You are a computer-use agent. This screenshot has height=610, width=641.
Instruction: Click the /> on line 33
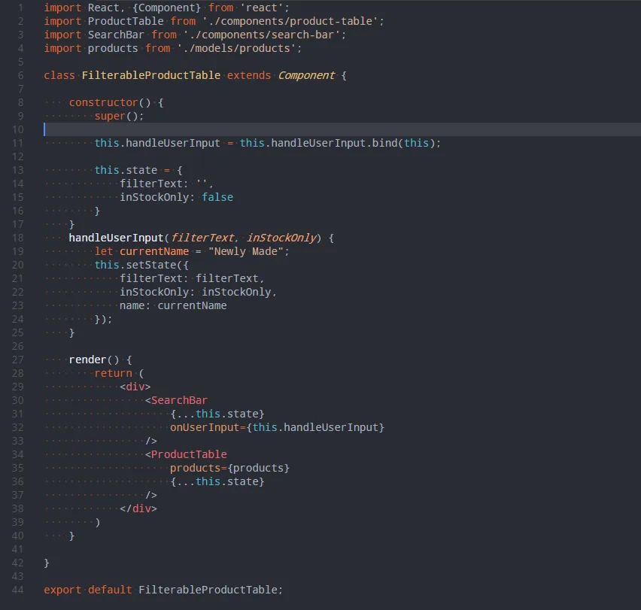151,441
